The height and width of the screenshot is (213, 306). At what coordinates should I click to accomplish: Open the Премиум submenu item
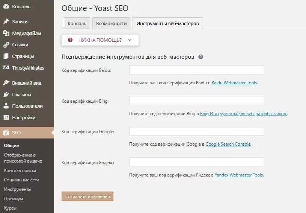pyautogui.click(x=14, y=199)
